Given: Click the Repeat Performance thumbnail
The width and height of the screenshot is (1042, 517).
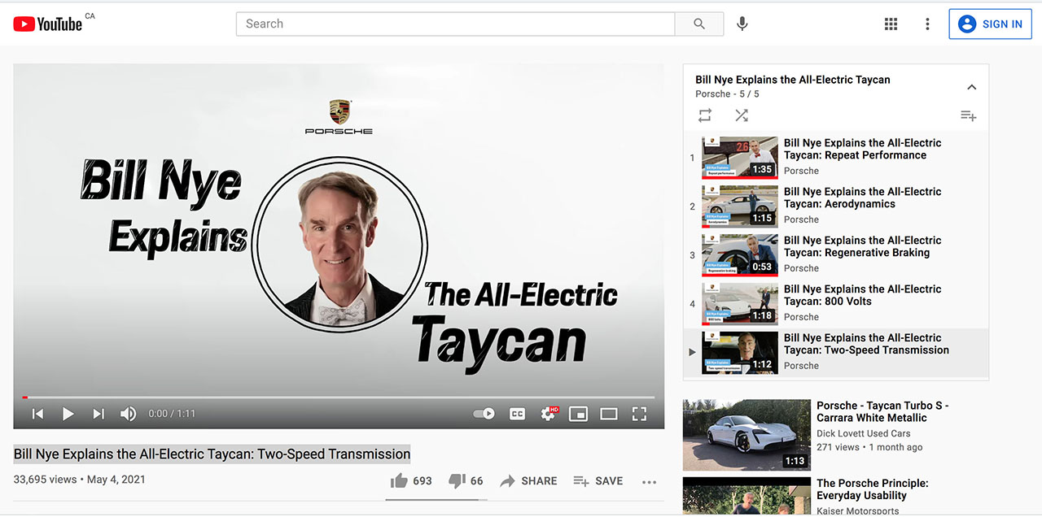Looking at the screenshot, I should 740,157.
